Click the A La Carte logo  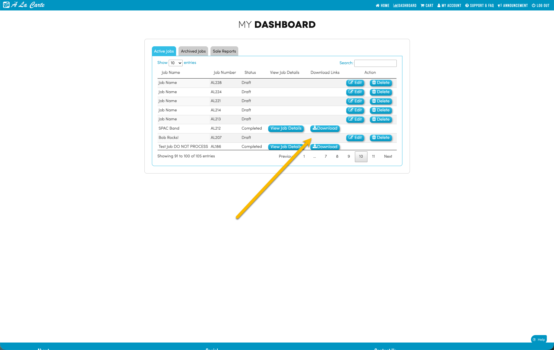click(x=24, y=5)
